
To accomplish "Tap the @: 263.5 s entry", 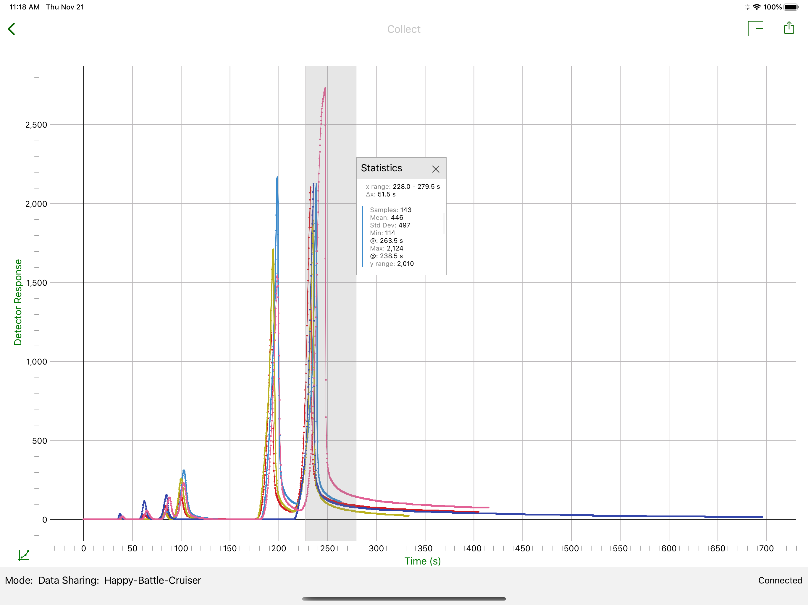I will coord(386,240).
